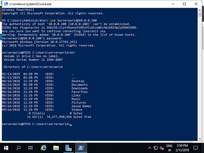Launch Internet Explorer from taskbar
The width and height of the screenshot is (204, 153).
point(43,148)
